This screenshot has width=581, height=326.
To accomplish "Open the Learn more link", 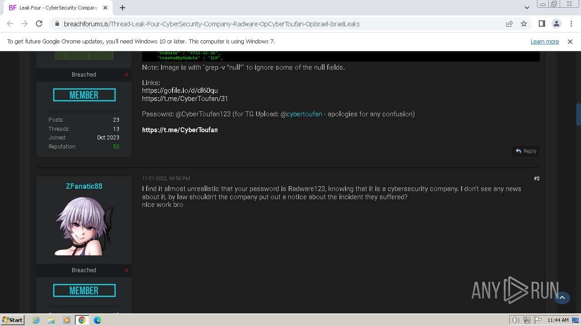I will pos(545,41).
